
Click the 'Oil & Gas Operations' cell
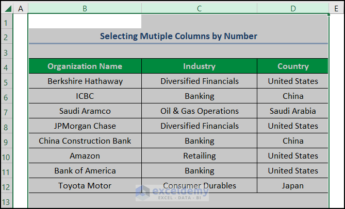[x=199, y=111]
